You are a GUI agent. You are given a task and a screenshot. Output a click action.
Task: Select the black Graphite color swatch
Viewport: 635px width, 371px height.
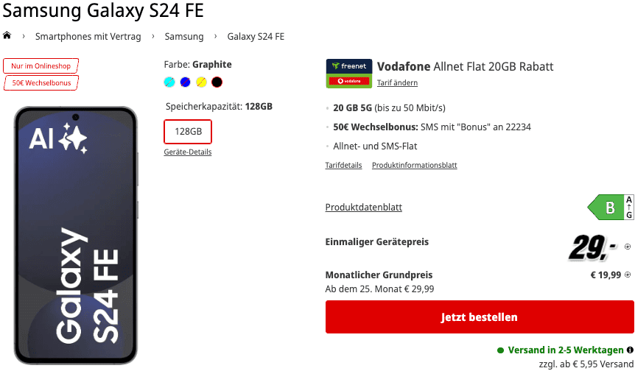[217, 82]
